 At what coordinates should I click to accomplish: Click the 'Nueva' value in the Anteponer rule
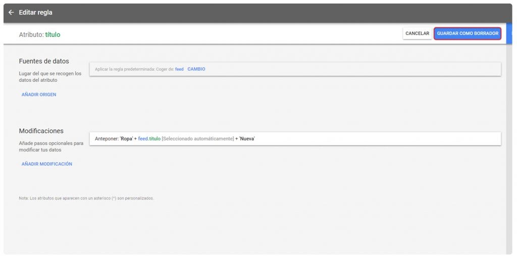(247, 139)
